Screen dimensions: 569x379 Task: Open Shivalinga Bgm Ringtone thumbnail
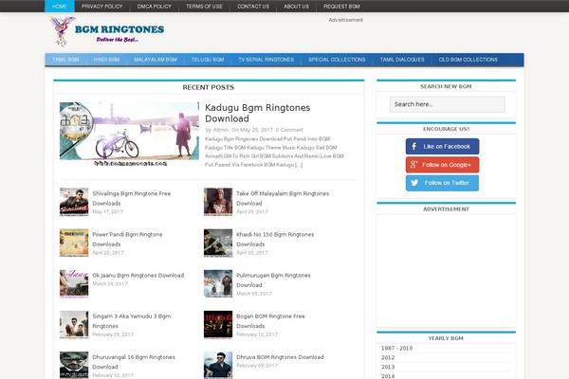(74, 201)
